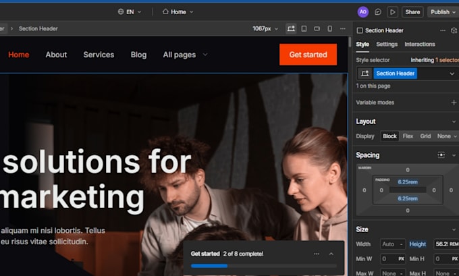The height and width of the screenshot is (276, 459).
Task: Edit the bottom margin value 0
Action: coord(408,211)
